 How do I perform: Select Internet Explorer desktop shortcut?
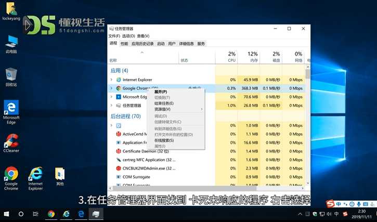pyautogui.click(x=35, y=178)
